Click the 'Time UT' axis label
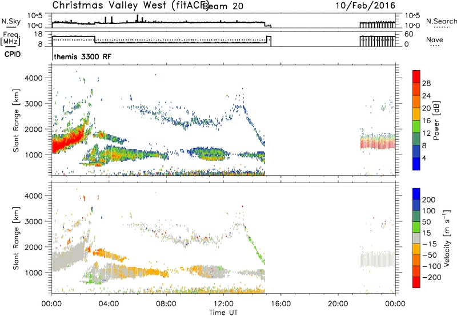 click(x=223, y=313)
